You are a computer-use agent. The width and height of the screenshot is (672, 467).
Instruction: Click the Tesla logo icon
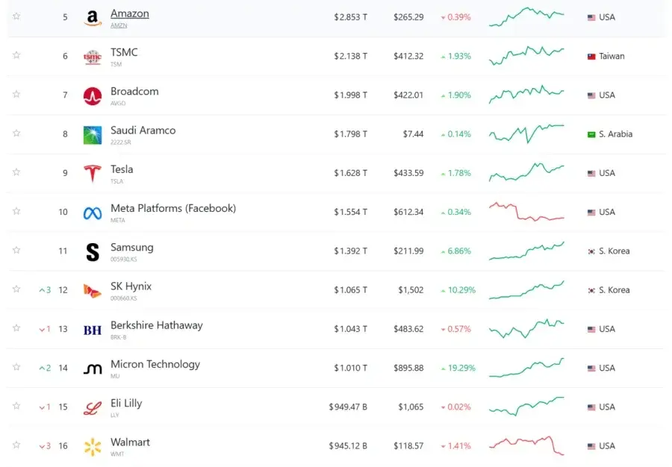coord(93,174)
